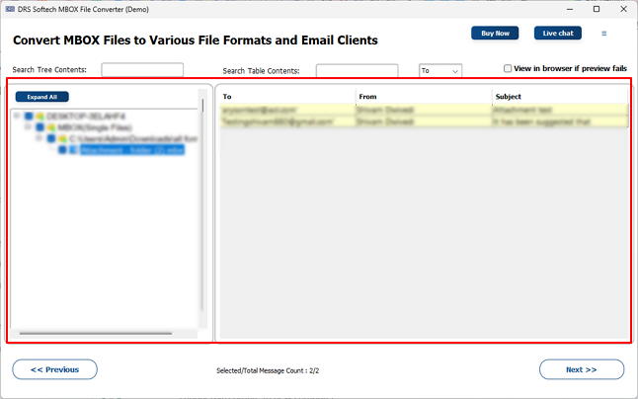
Task: Click folder icon beside C:\Users\Admin path node
Action: tap(62, 138)
